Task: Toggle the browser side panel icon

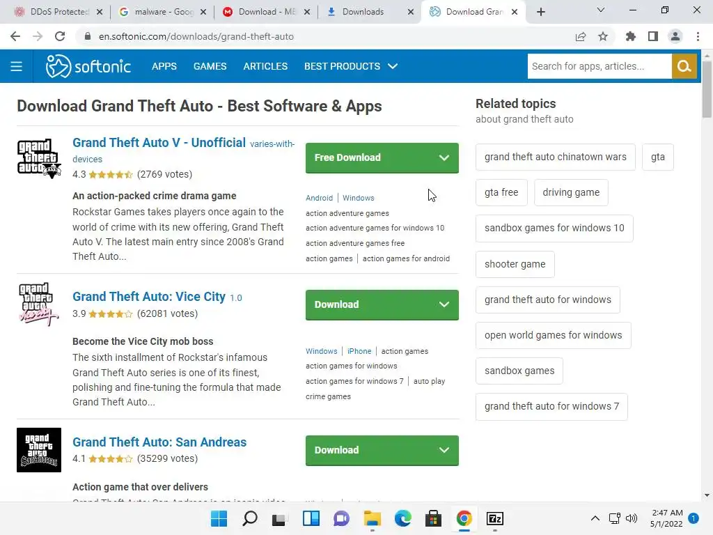Action: [653, 36]
